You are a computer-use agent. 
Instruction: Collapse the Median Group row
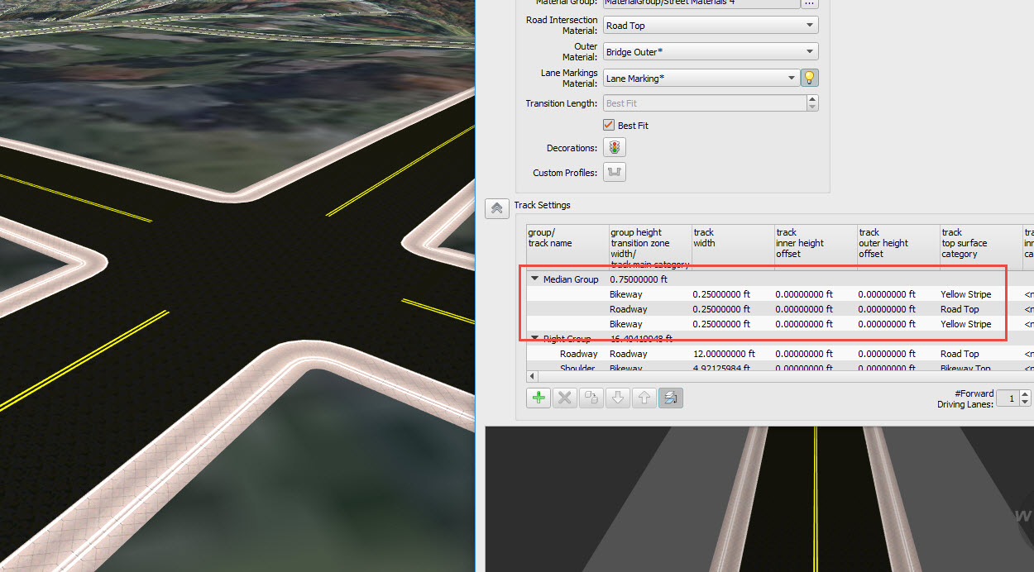coord(534,279)
